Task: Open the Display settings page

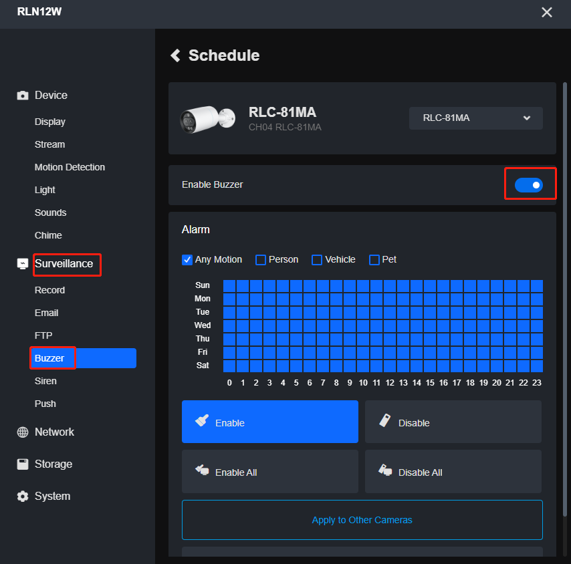Action: 50,122
